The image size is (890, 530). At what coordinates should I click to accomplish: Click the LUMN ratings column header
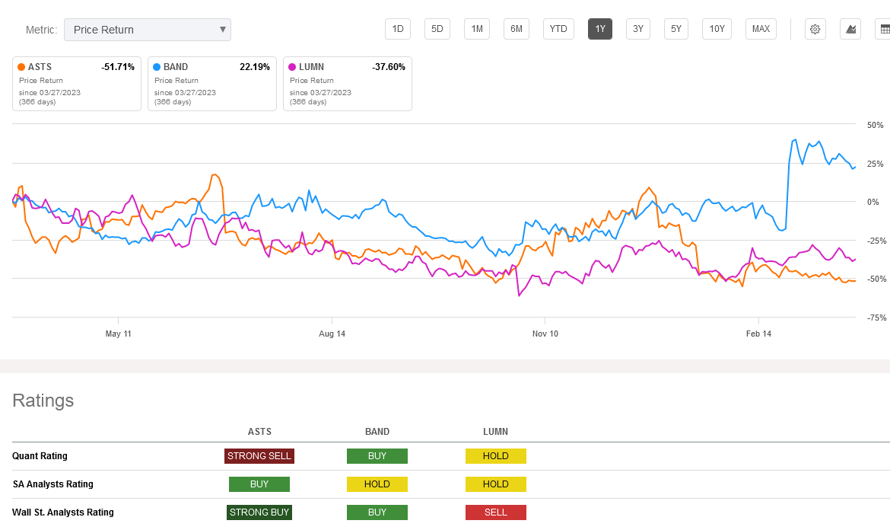[495, 432]
